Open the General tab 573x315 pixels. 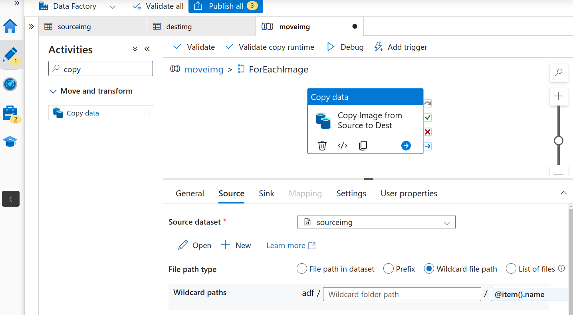click(190, 194)
